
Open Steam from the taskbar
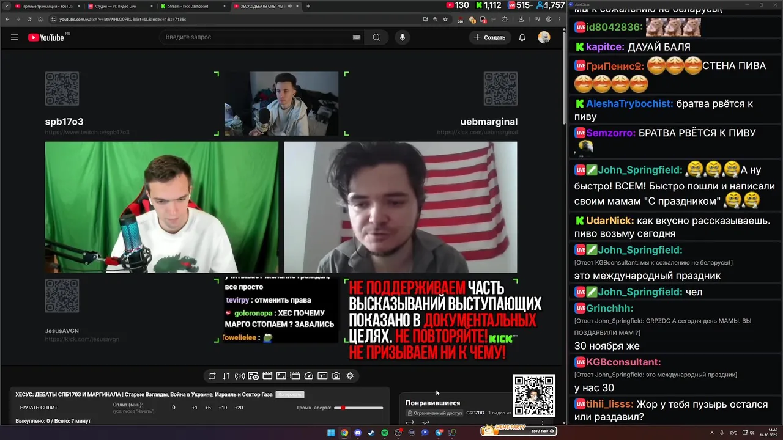[x=371, y=433]
